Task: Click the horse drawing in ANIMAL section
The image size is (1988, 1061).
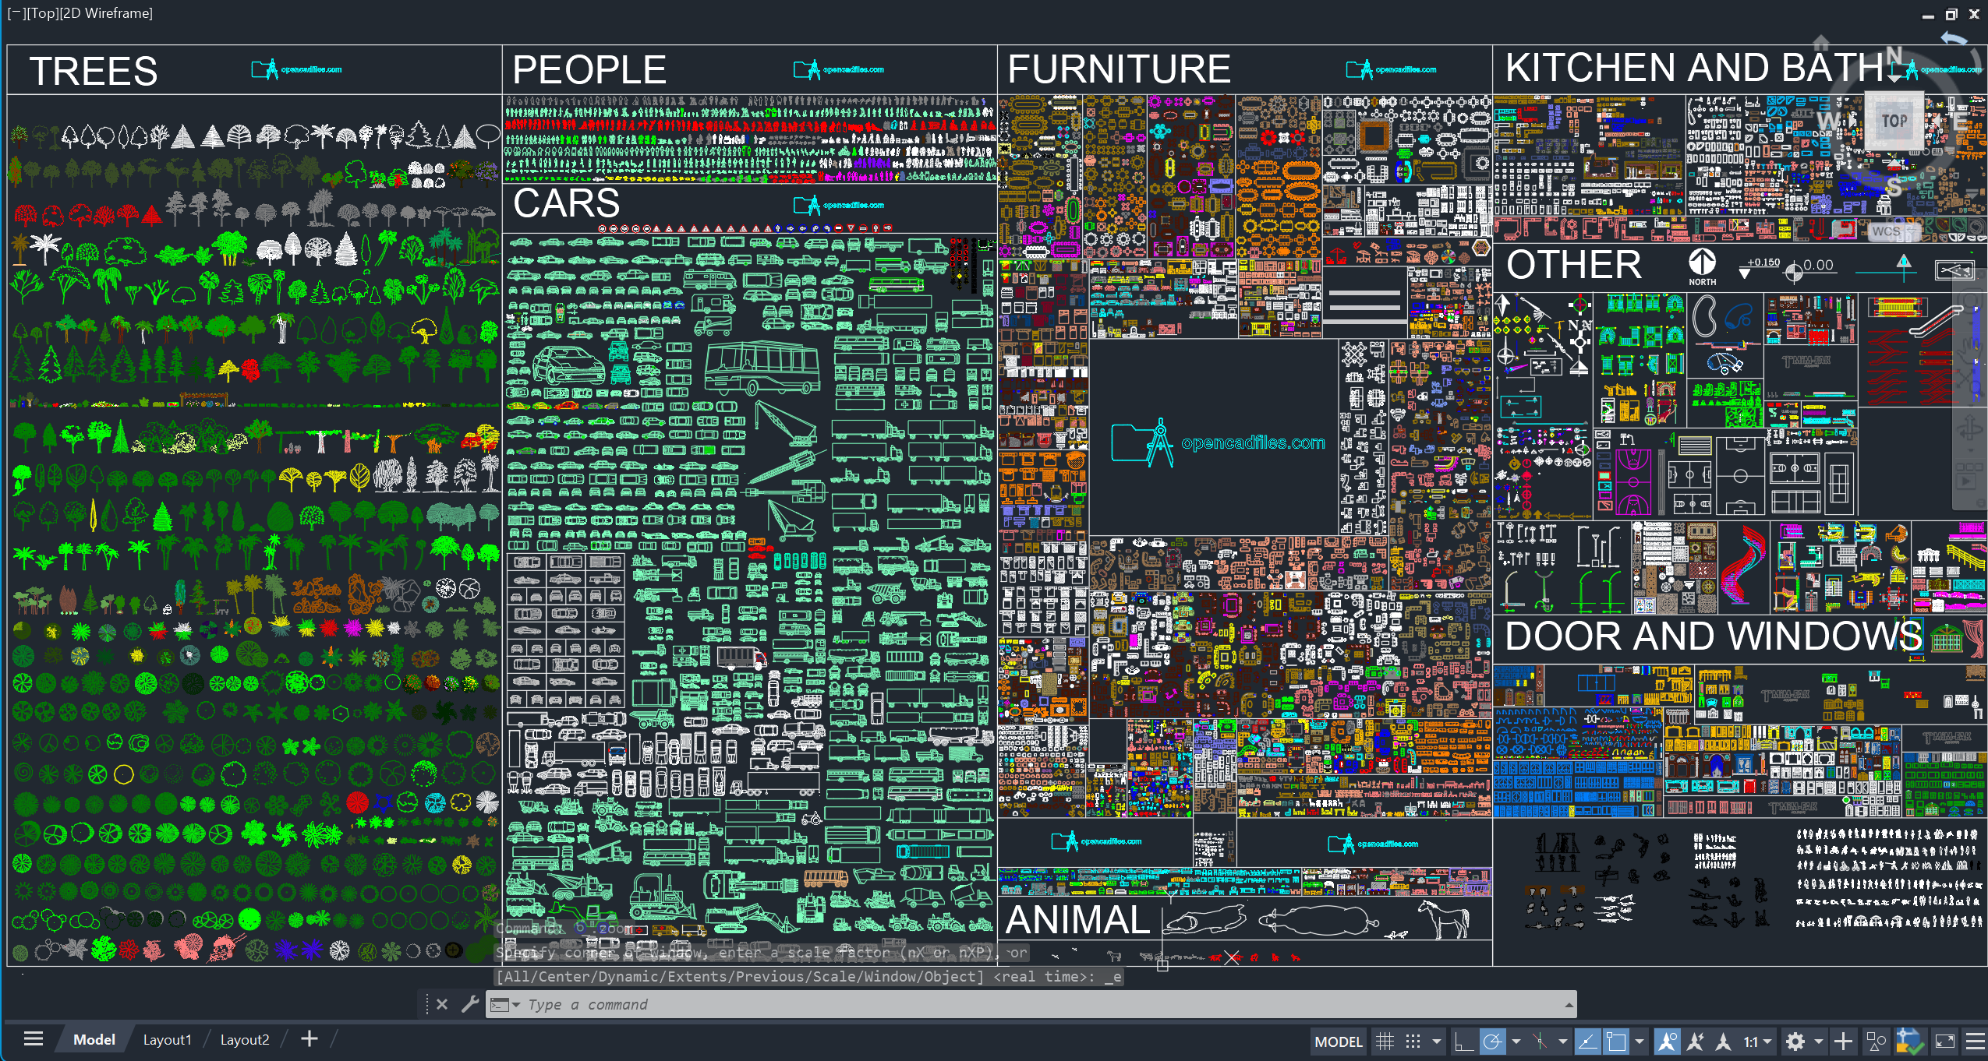Action: point(1443,918)
